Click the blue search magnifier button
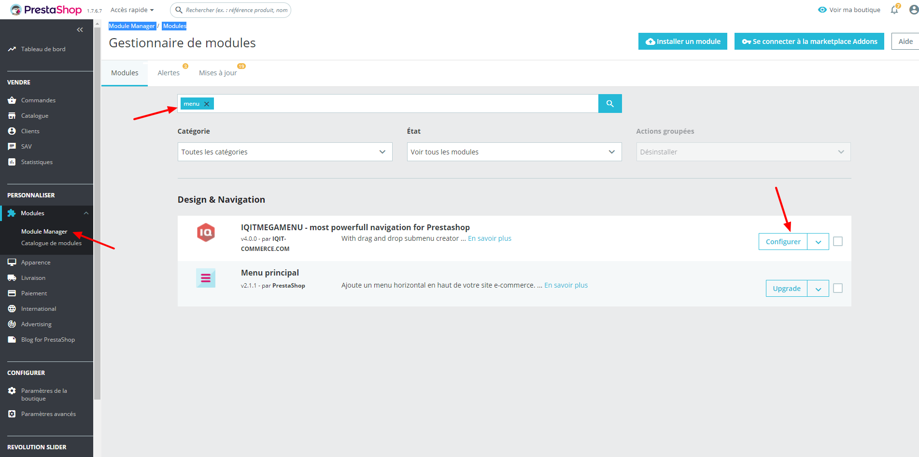This screenshot has height=457, width=919. [610, 104]
